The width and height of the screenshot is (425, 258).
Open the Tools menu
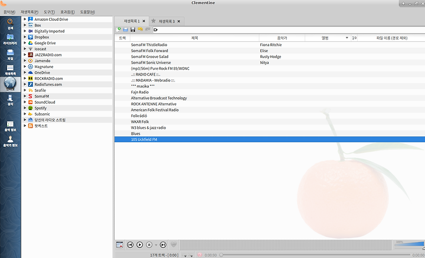pyautogui.click(x=50, y=12)
